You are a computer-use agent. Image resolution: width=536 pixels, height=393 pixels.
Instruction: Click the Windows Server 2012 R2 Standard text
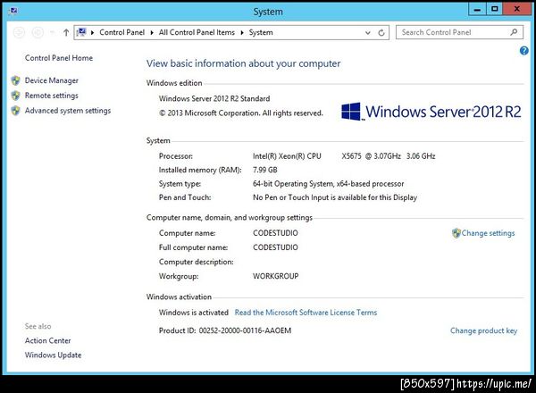214,99
